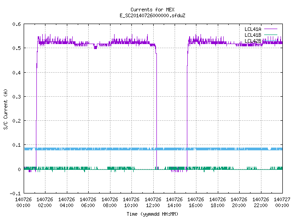Click the filename 'E_SC20140726000000.sfduZ' subtitle

click(x=152, y=15)
